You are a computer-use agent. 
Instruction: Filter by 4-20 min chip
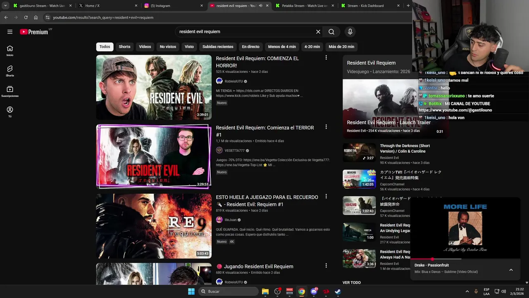tap(312, 47)
